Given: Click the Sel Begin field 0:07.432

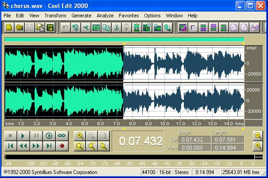Looking at the screenshot, I should coord(194,140).
